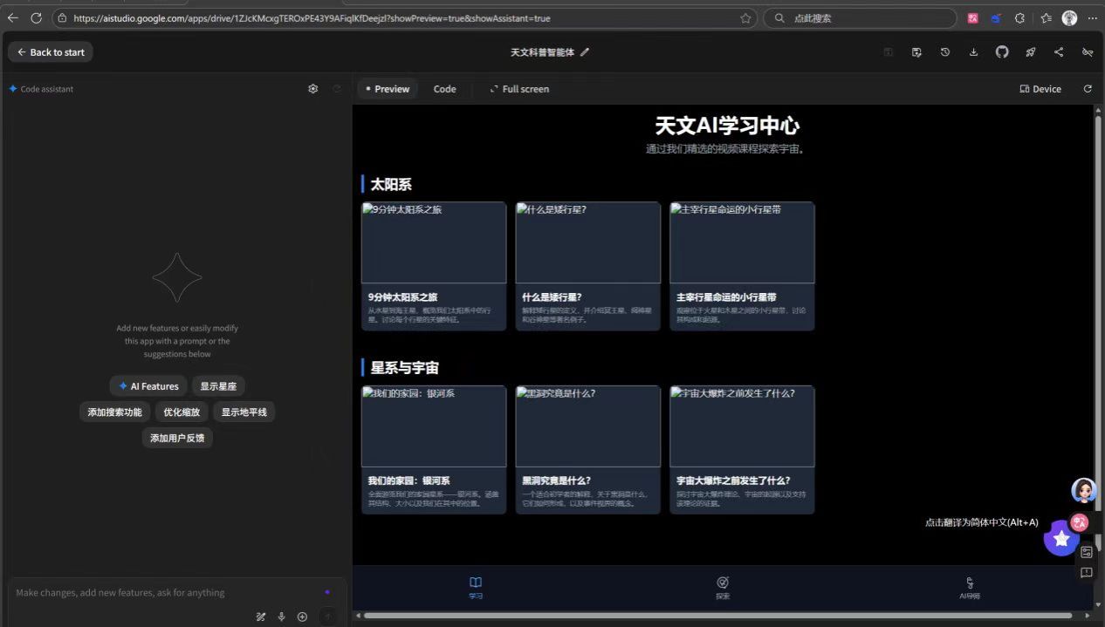Click the share icon in the top toolbar

click(x=1059, y=52)
